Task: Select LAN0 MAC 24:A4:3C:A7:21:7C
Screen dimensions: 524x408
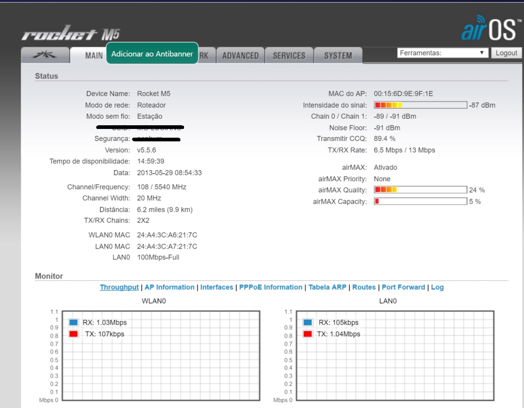Action: click(167, 246)
